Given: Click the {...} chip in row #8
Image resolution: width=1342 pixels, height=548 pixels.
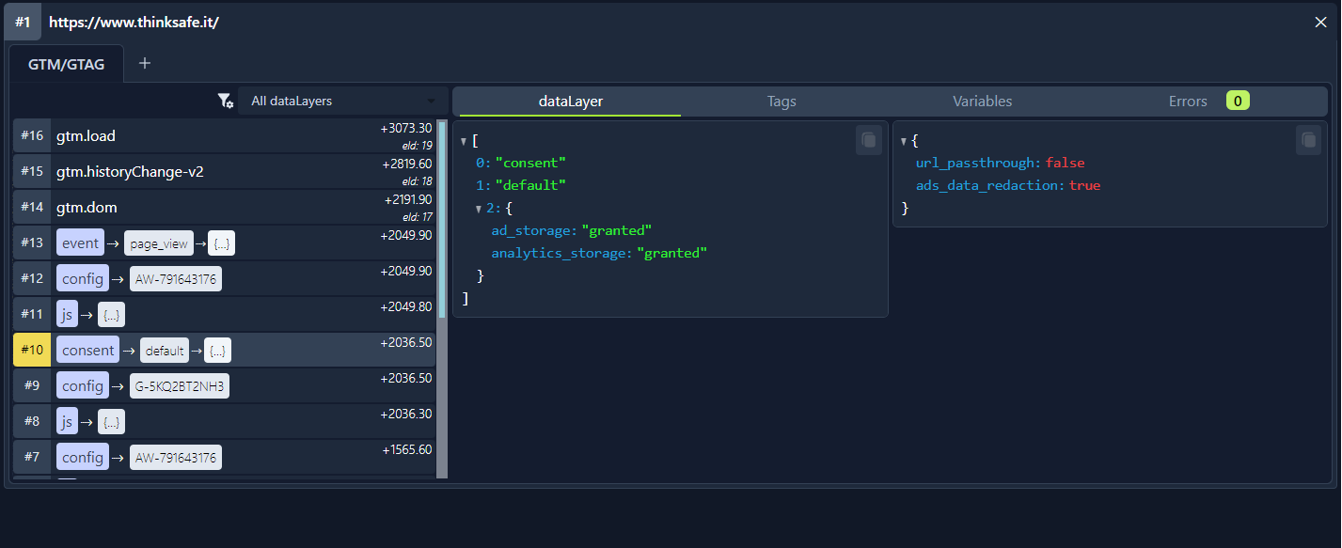Looking at the screenshot, I should [111, 422].
